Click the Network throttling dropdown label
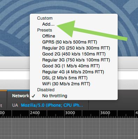This screenshot has width=138, height=139. pos(21,96)
